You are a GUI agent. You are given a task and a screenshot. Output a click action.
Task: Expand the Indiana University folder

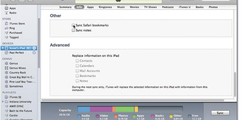3,102
